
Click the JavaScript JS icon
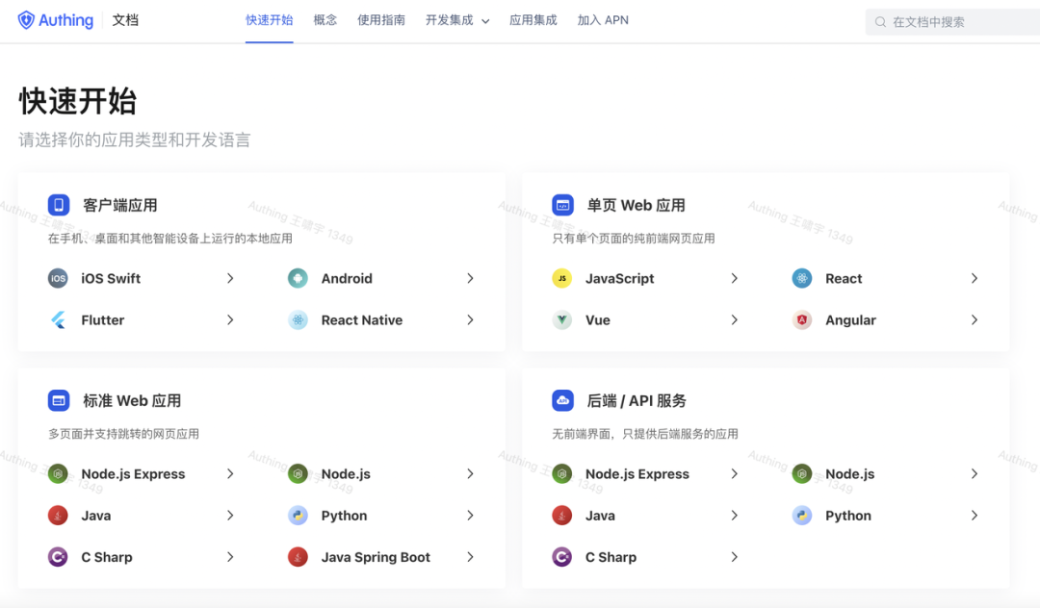click(x=561, y=278)
